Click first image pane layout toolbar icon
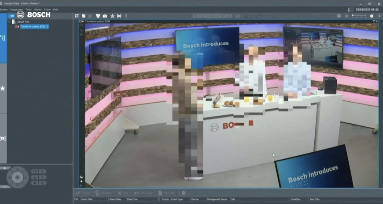 (77, 16)
